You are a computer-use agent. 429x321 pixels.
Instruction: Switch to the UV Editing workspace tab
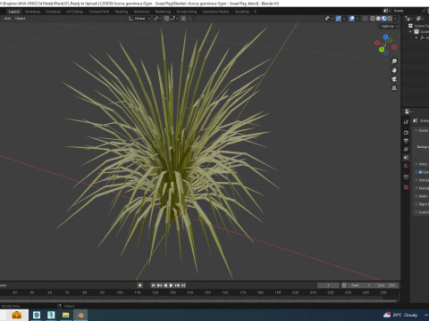74,12
